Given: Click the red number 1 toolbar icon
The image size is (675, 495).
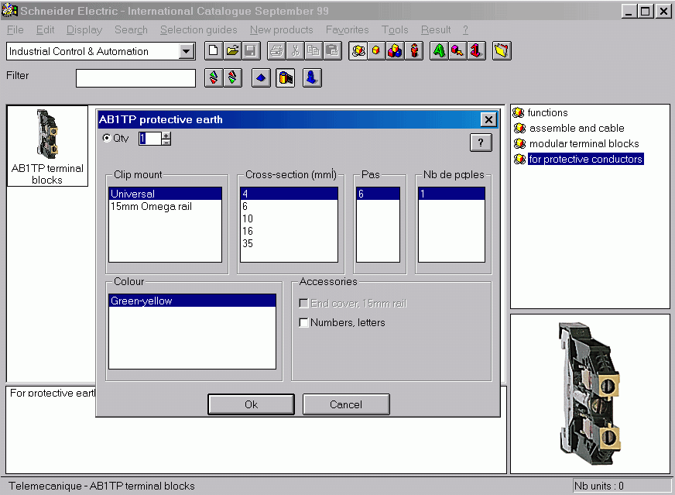Looking at the screenshot, I should 477,51.
